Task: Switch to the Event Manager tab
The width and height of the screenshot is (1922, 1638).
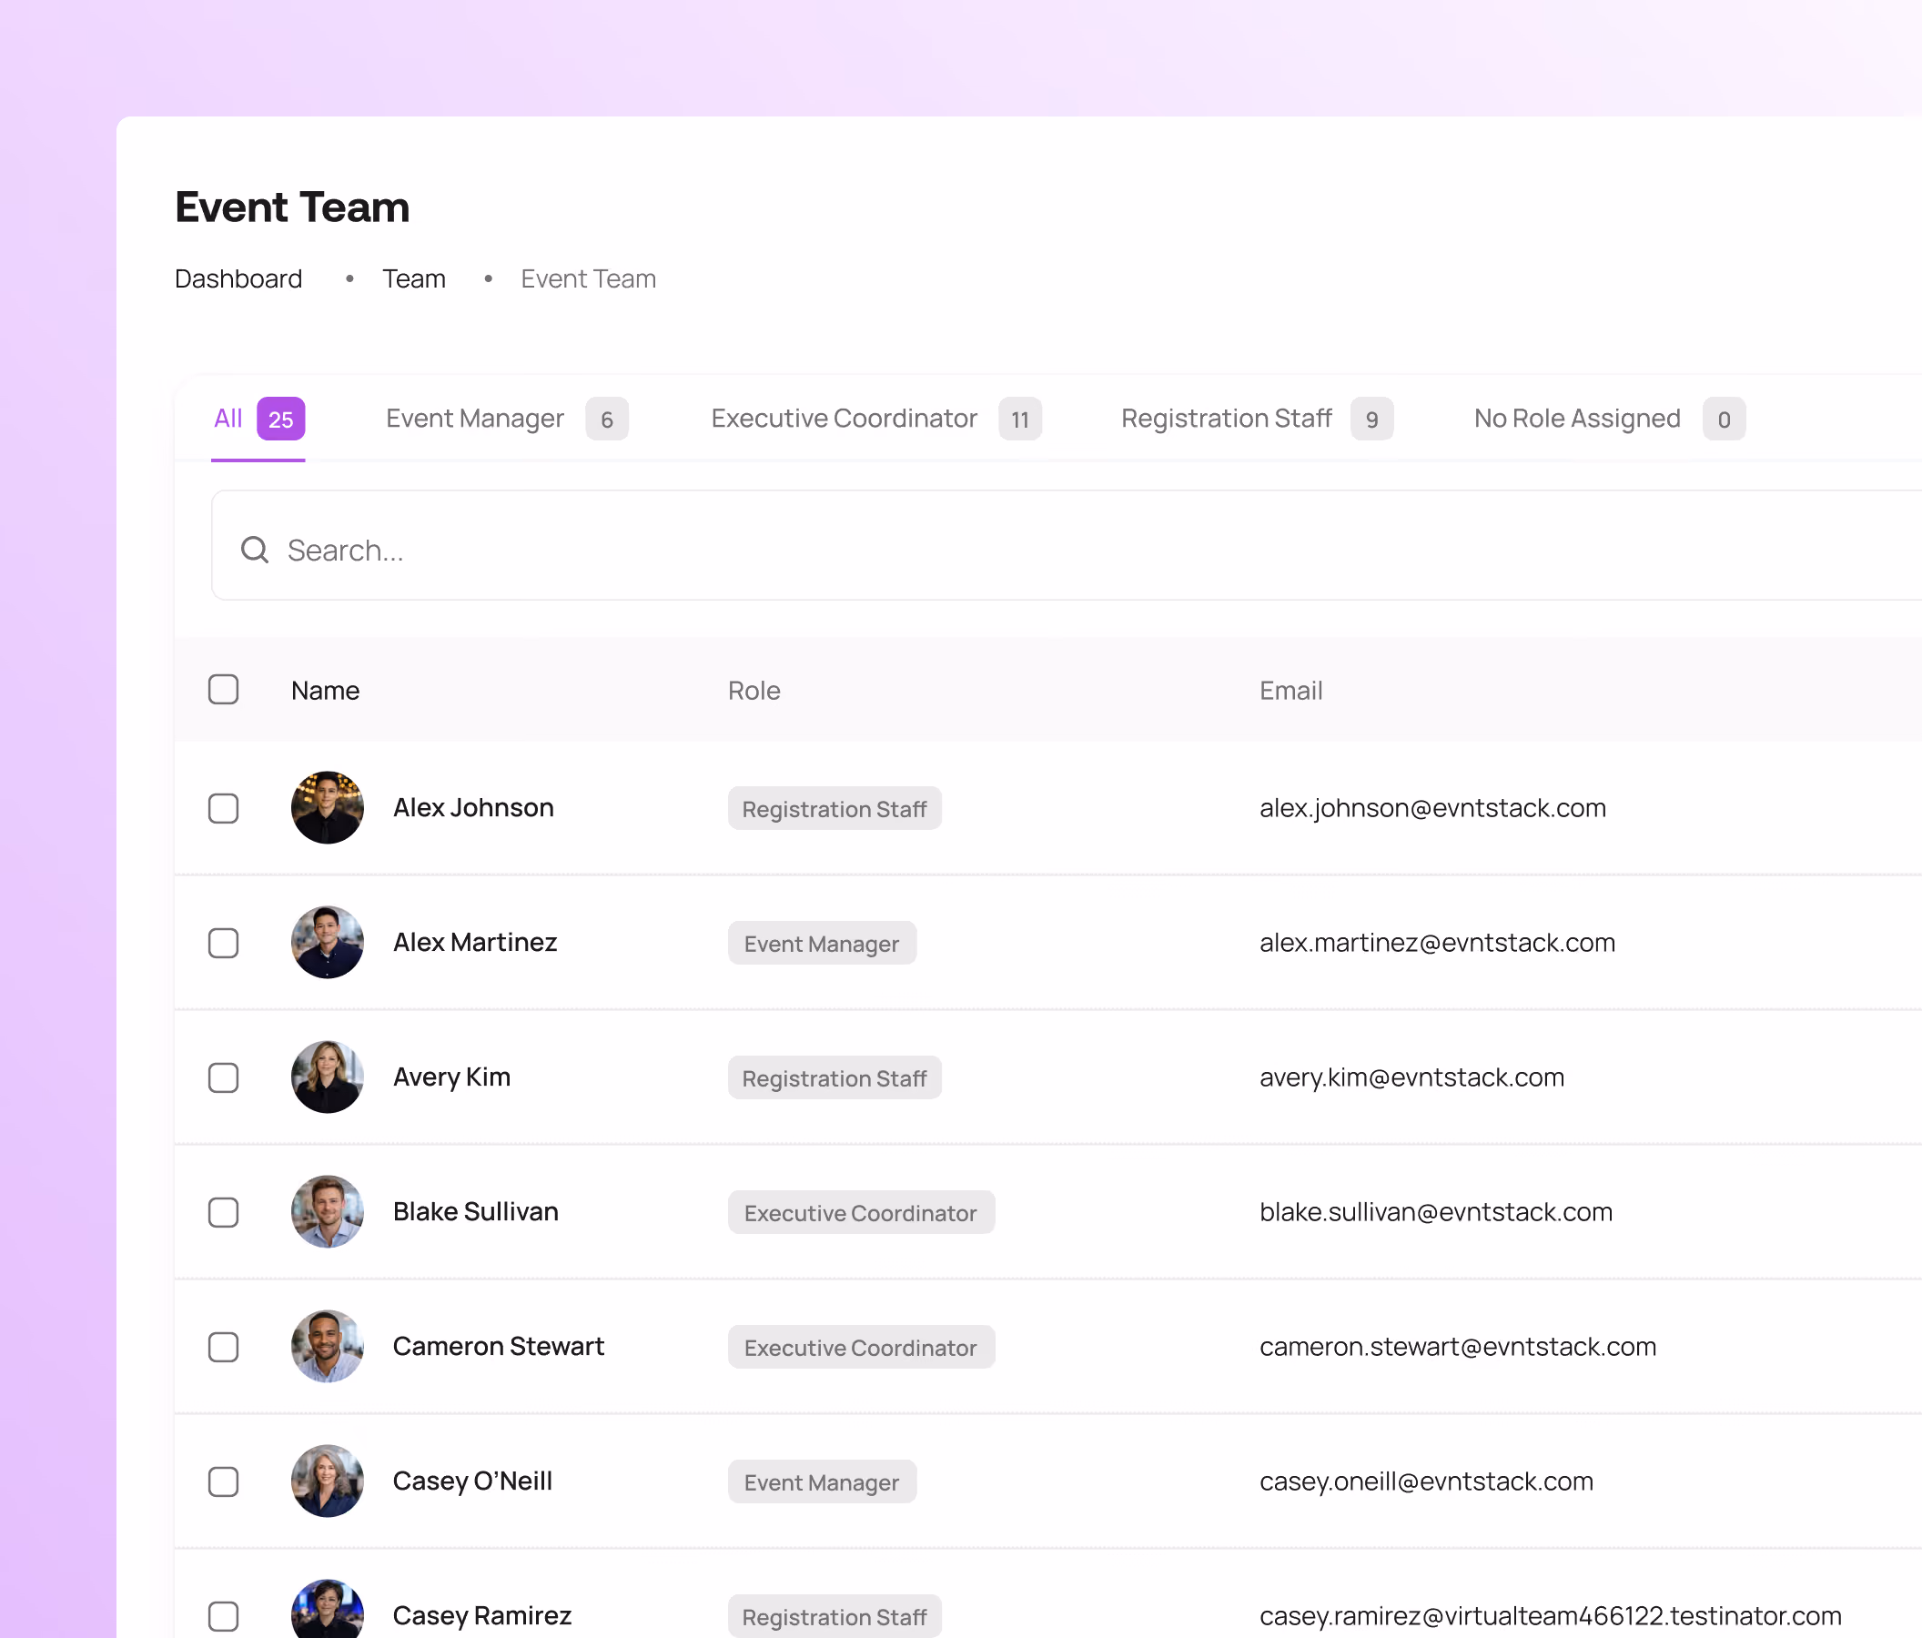Action: (507, 420)
